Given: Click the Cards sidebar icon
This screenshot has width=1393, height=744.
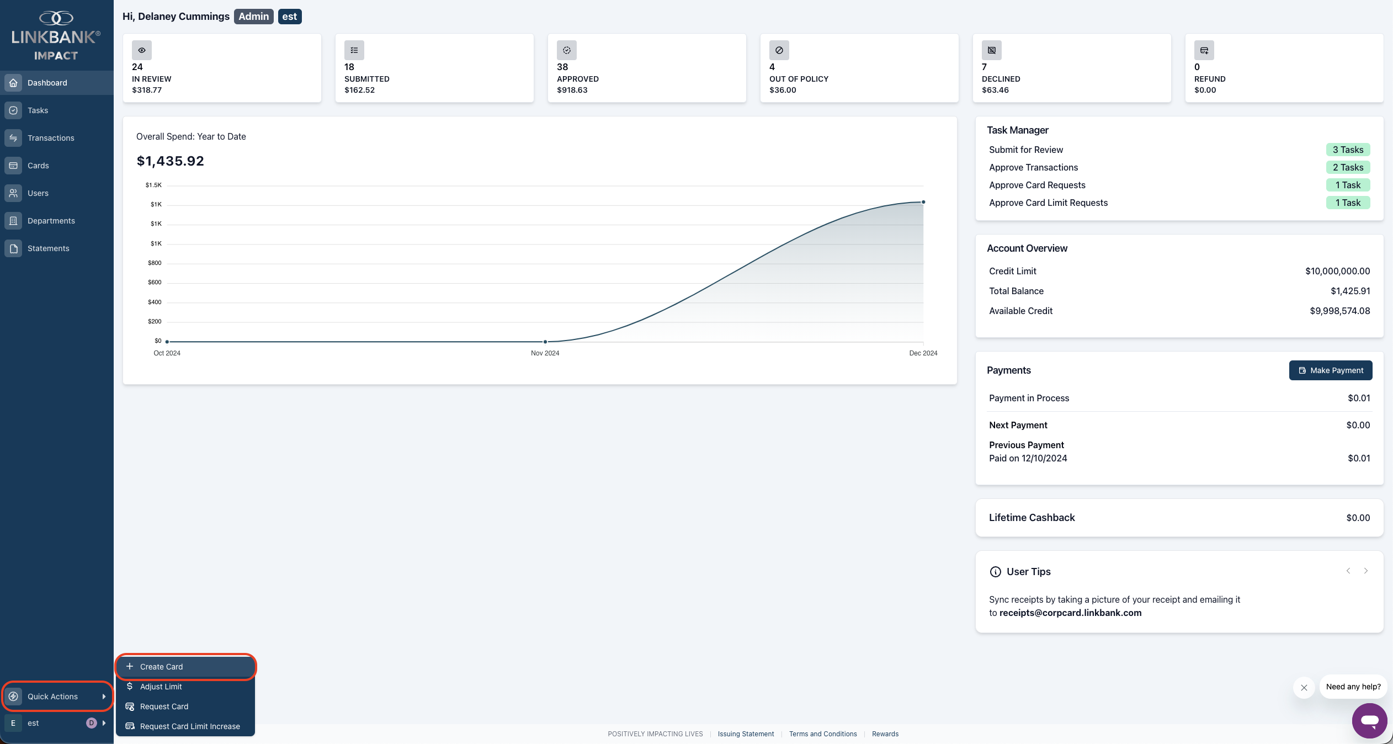Looking at the screenshot, I should (x=13, y=166).
